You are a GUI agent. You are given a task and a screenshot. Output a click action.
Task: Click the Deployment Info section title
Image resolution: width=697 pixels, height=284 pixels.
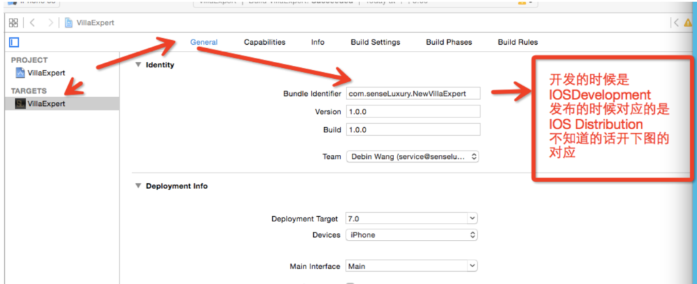click(176, 186)
